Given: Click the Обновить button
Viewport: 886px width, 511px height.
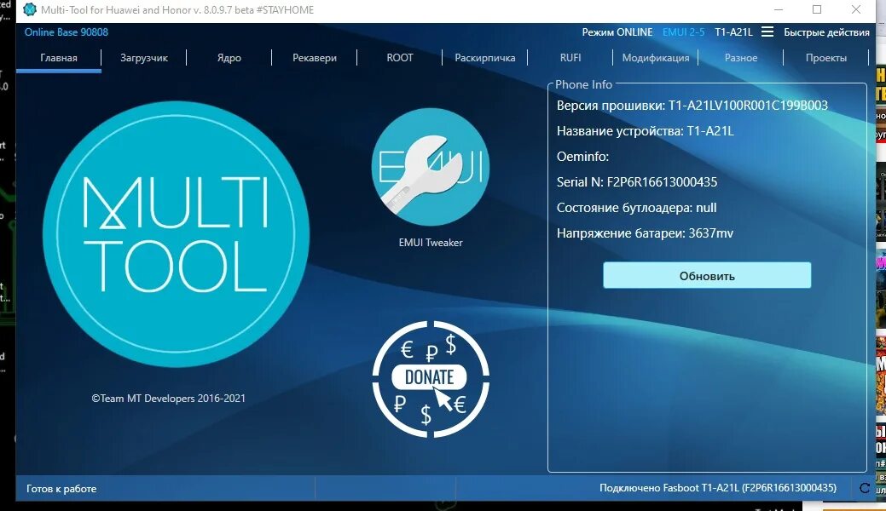Looking at the screenshot, I should click(x=707, y=276).
